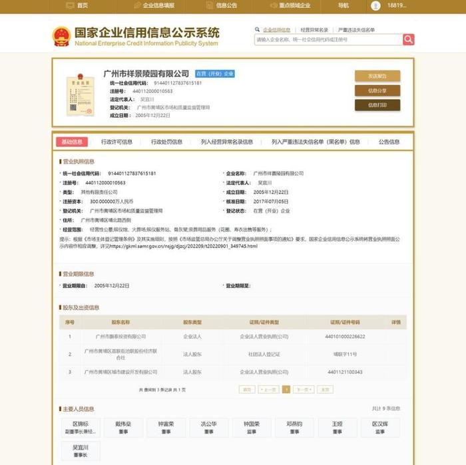
Task: Switch to the 行政许可信息 tab
Action: [x=116, y=142]
